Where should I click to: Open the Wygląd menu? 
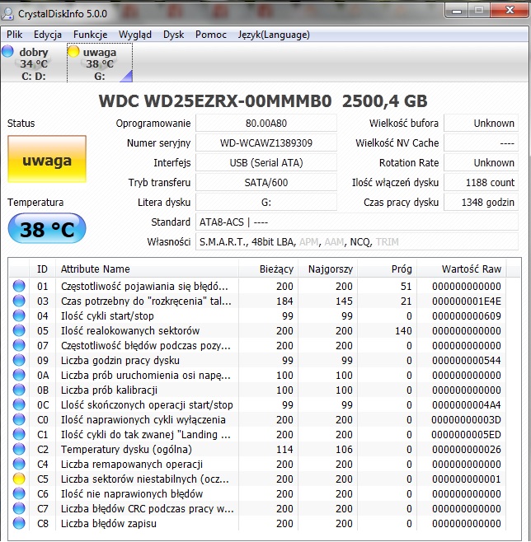135,35
